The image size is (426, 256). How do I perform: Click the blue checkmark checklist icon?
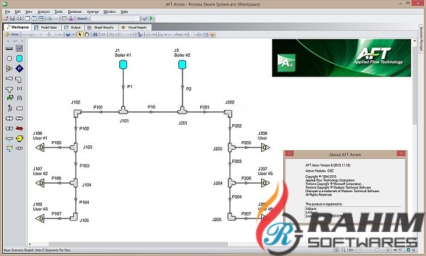145,18
